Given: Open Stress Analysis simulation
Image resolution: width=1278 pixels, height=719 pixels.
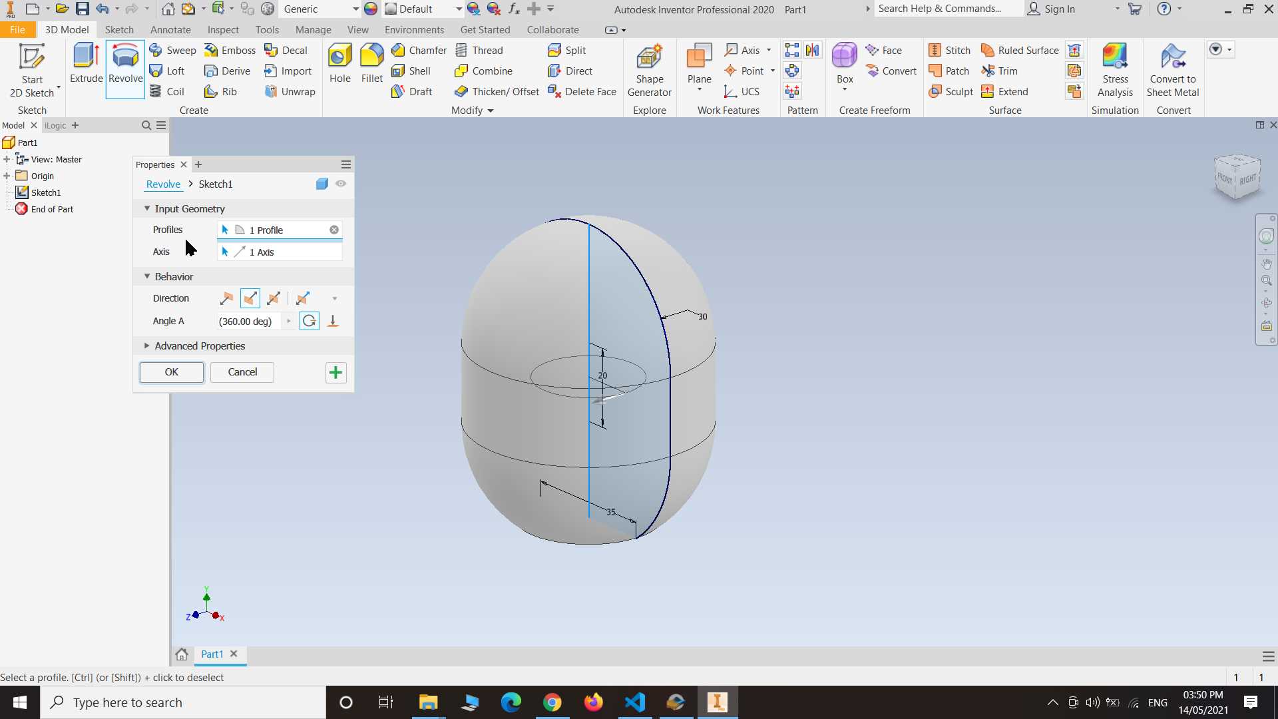Looking at the screenshot, I should pos(1115,70).
